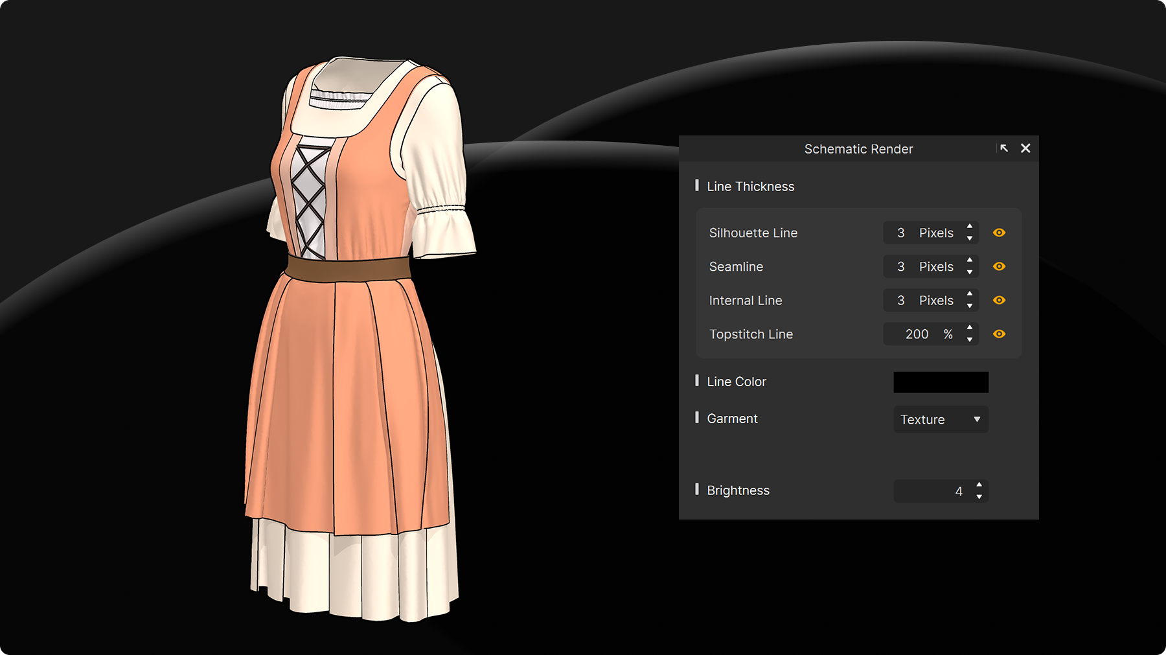This screenshot has height=655, width=1166.
Task: Decrease Silhouette Line thickness with down arrow
Action: click(970, 238)
